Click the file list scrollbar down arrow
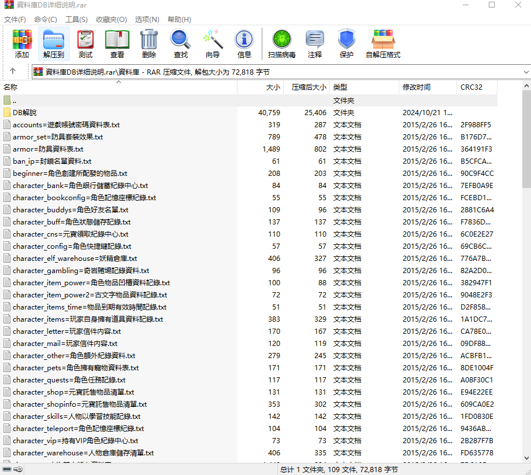Screen dimensions: 531x475 526,458
